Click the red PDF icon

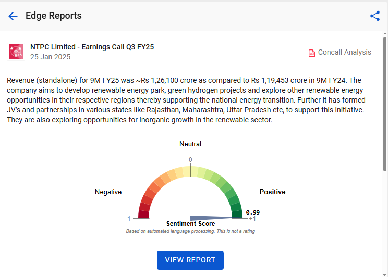click(312, 53)
